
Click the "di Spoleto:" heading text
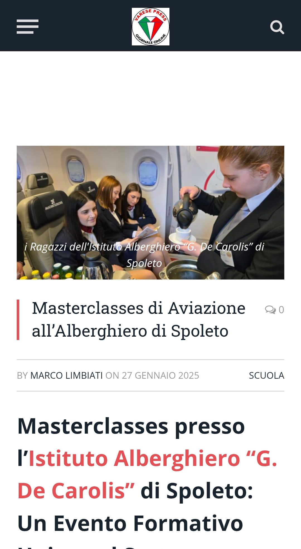197,491
